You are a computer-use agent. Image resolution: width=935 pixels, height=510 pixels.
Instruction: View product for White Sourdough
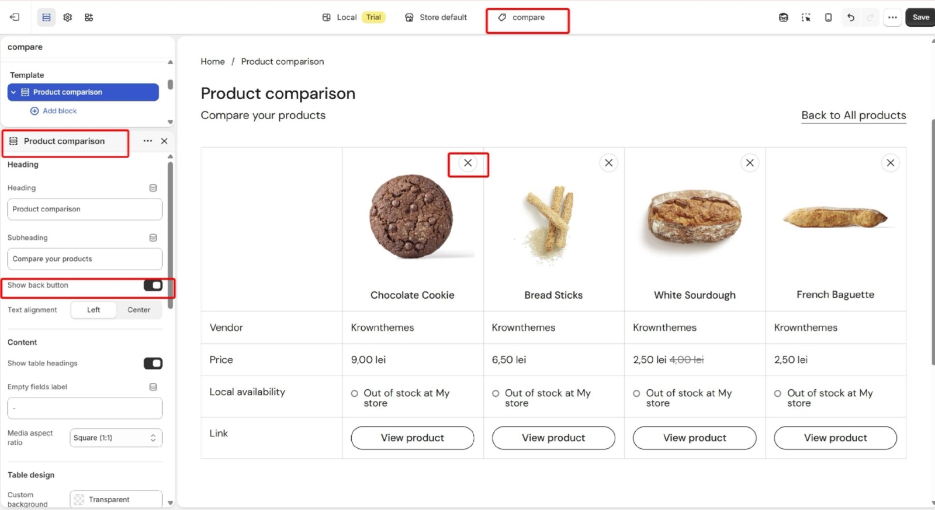[x=695, y=438]
